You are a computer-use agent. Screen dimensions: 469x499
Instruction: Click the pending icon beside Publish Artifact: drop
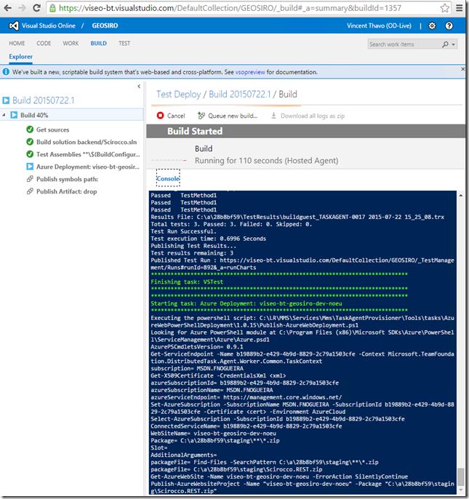(x=30, y=191)
